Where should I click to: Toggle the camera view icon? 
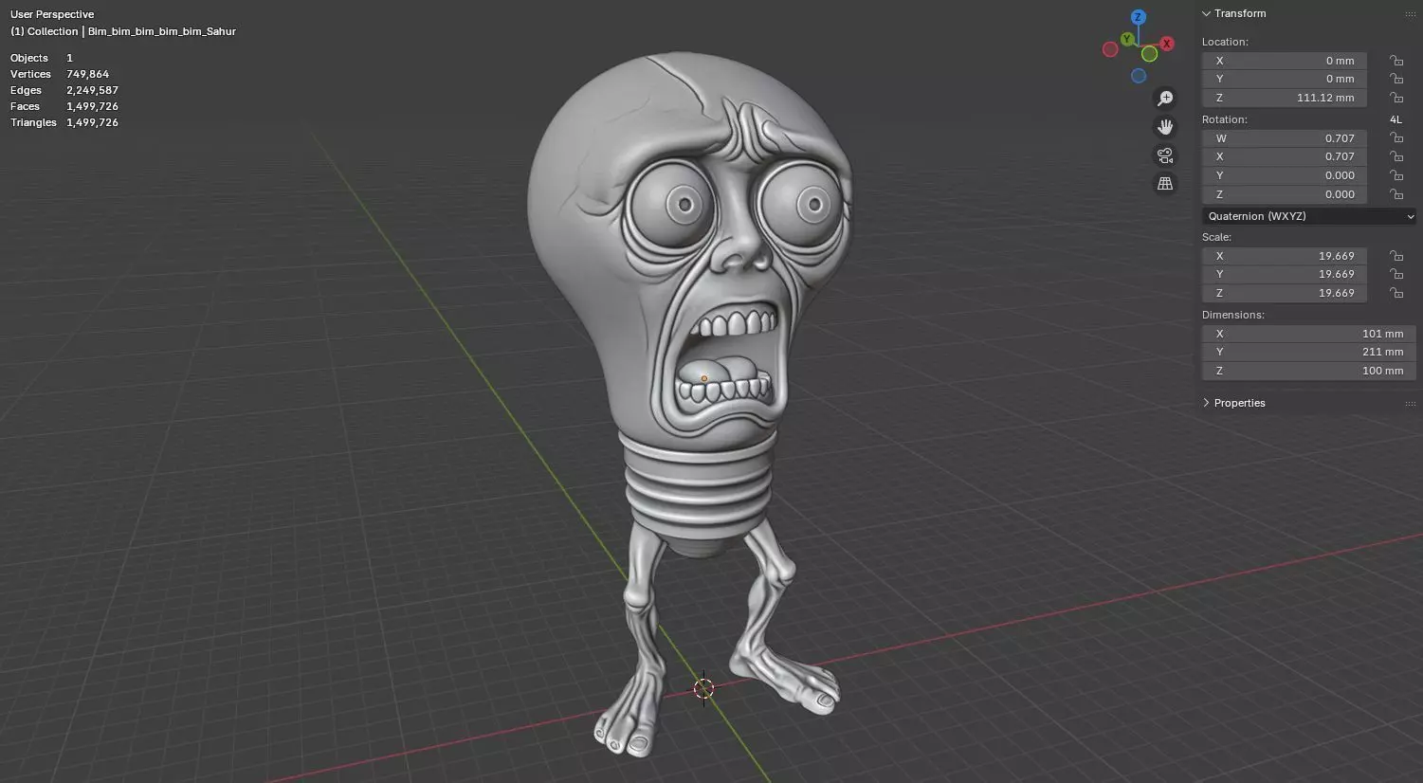click(x=1165, y=155)
